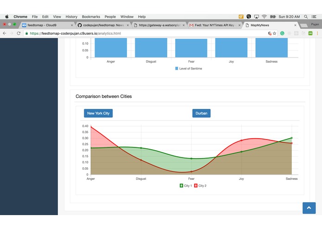The height and width of the screenshot is (229, 322).
Task: Go forward with the forward arrow
Action: click(12, 33)
